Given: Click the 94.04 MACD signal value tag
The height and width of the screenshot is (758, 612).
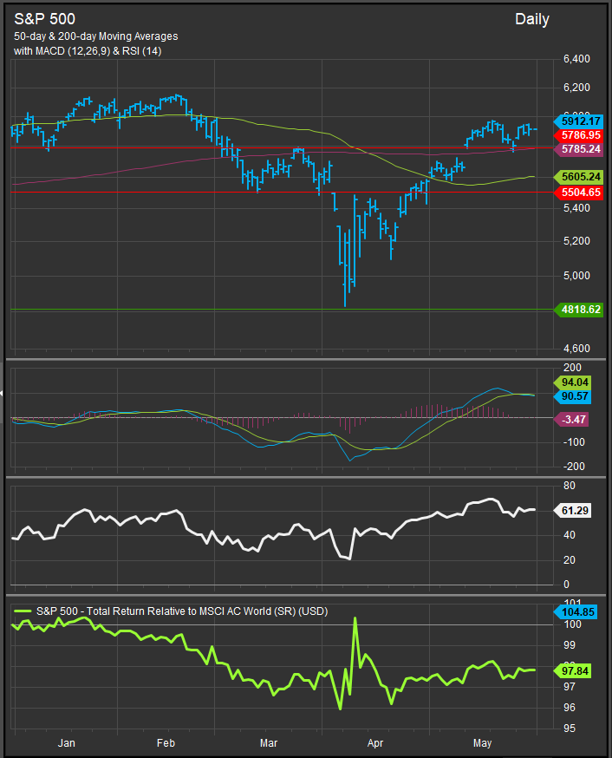Looking at the screenshot, I should [573, 382].
